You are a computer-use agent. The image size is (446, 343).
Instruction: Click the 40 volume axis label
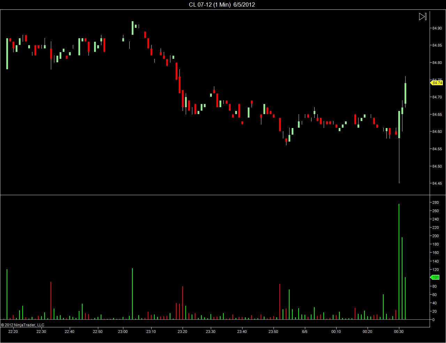tap(434, 303)
